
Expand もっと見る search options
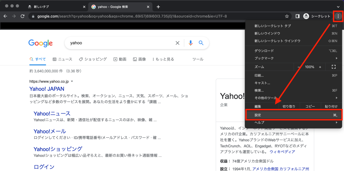tap(163, 59)
